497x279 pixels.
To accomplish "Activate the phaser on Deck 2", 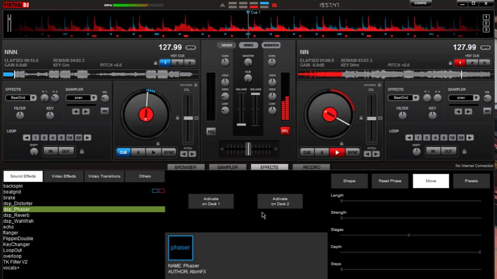I will pyautogui.click(x=280, y=201).
